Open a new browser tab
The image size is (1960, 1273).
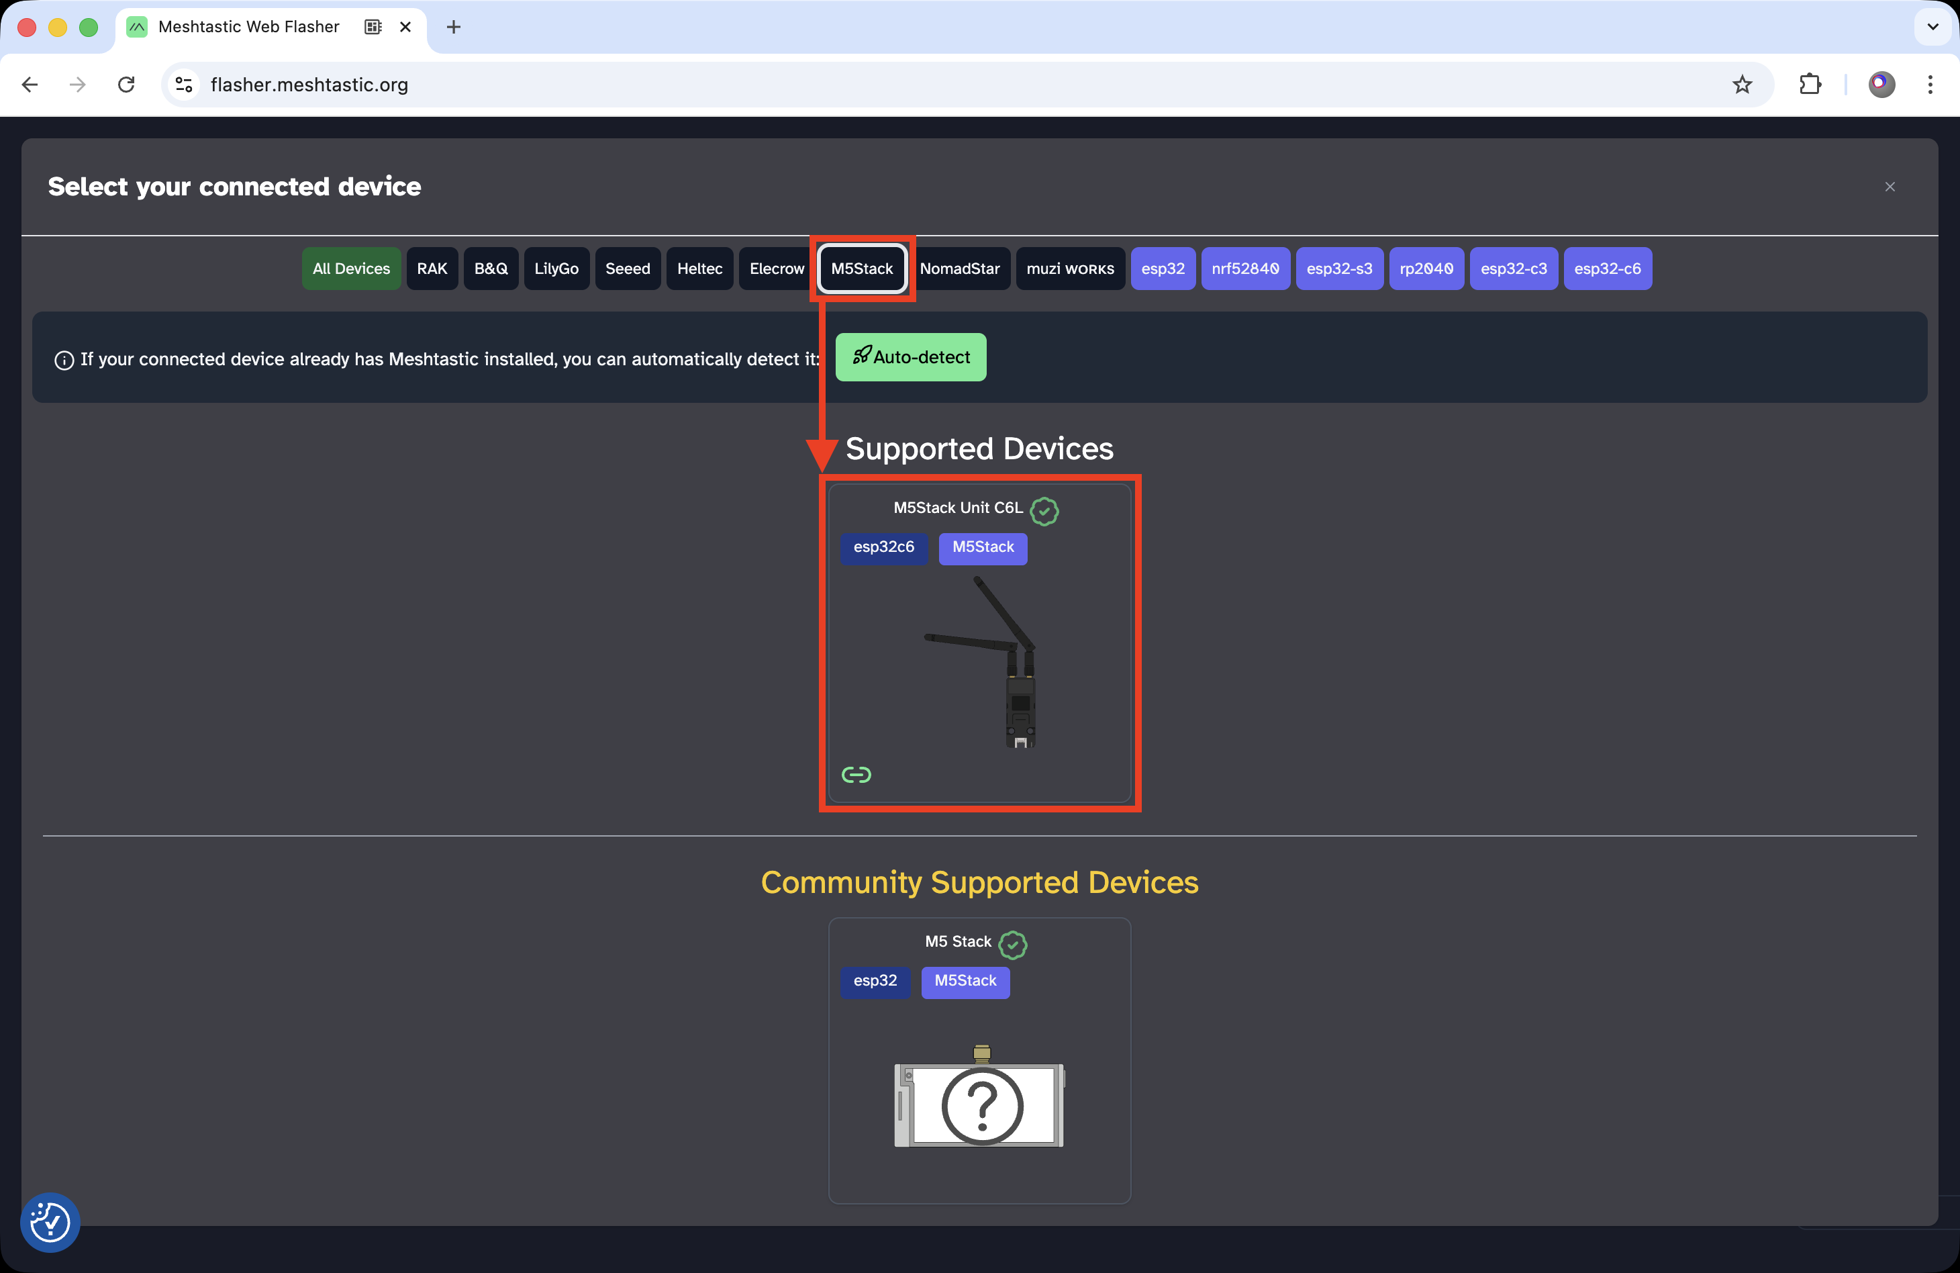(x=454, y=27)
